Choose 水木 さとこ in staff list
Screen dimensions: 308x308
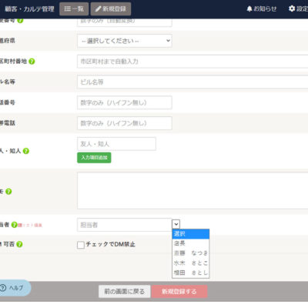[191, 263]
